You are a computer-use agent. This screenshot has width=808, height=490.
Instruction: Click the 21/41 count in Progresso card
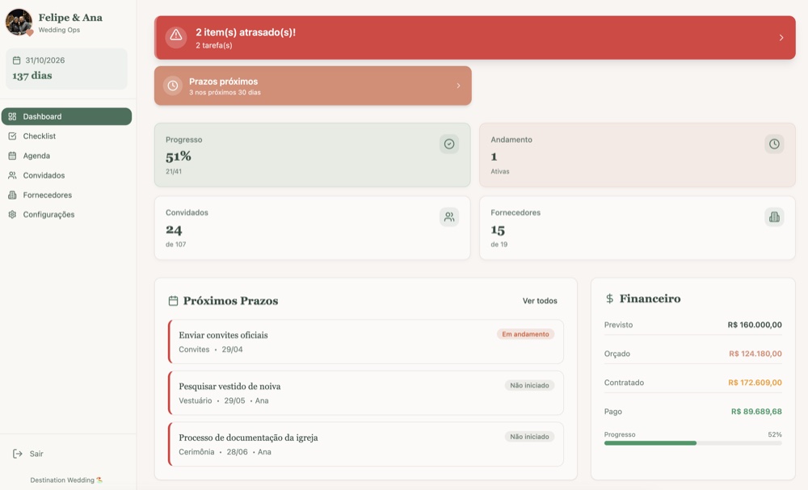(173, 171)
